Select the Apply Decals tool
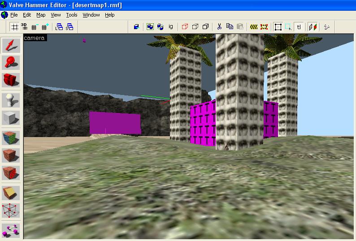Viewport: 356px width, 241px height. coord(11,173)
